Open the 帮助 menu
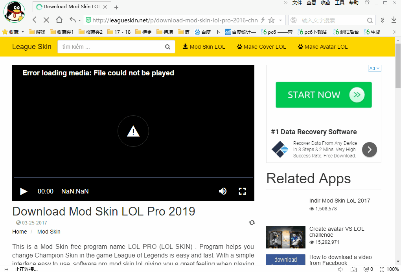 [x=354, y=3]
